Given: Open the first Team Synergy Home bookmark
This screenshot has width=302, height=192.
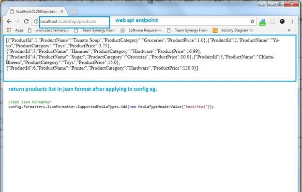Looking at the screenshot, I should (95, 30).
